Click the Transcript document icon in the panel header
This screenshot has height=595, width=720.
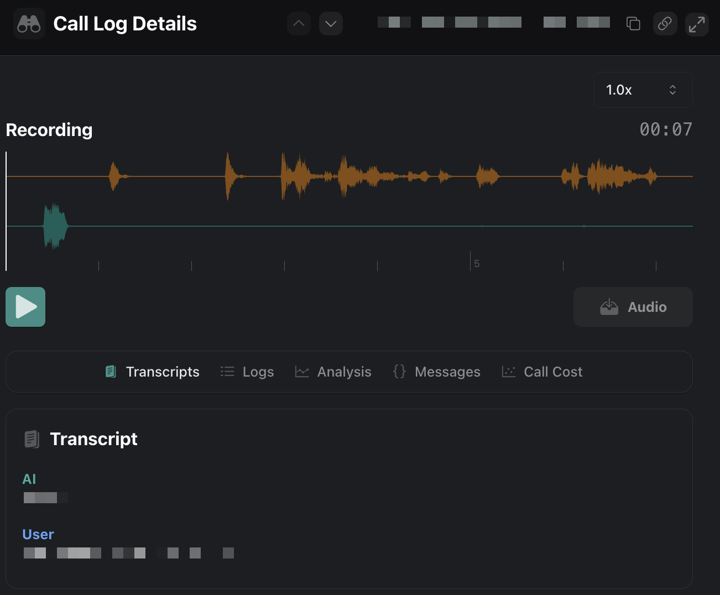32,439
